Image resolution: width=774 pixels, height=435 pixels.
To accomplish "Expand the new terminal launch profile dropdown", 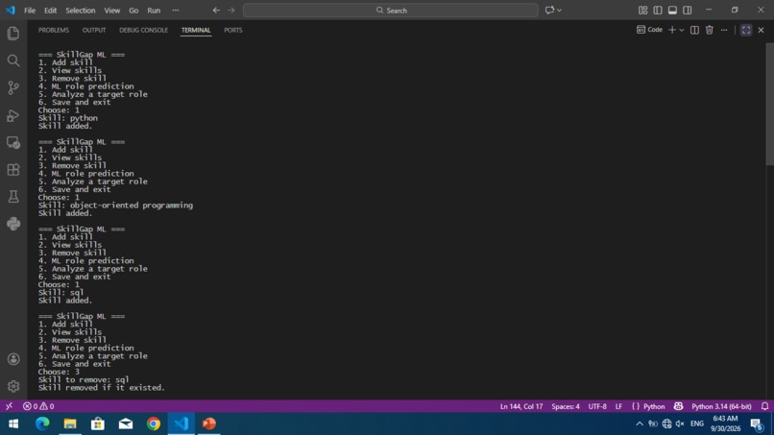I will pyautogui.click(x=682, y=30).
